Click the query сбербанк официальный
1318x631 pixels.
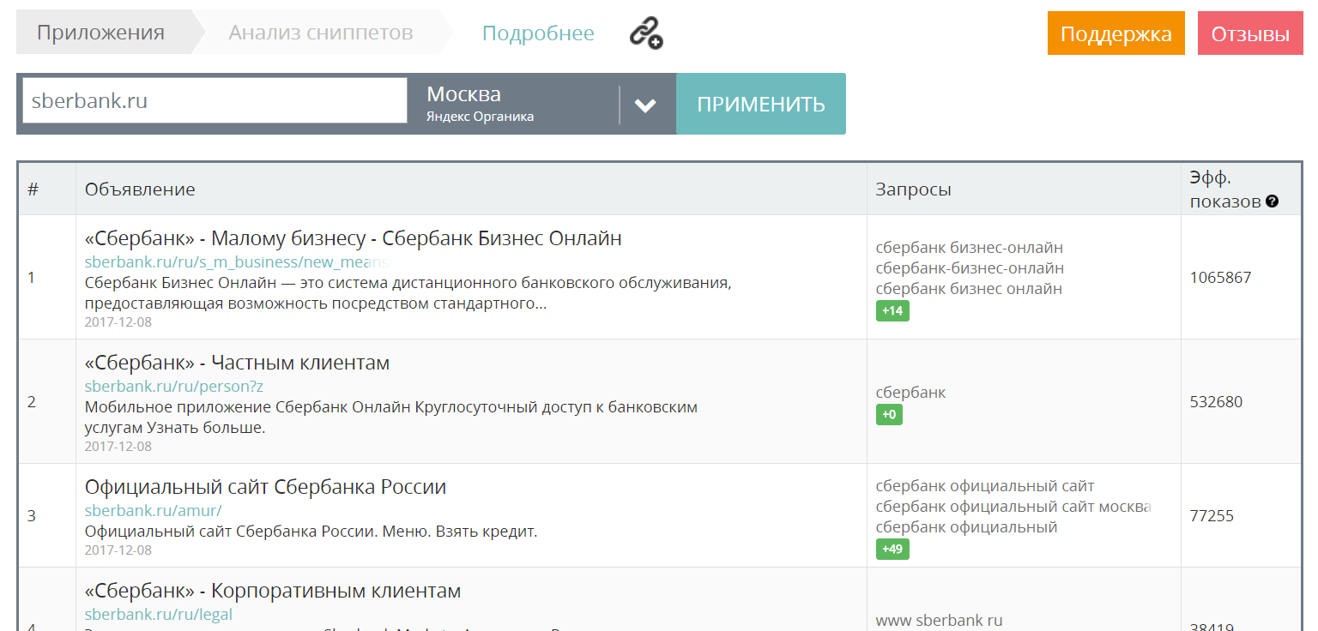tap(966, 527)
